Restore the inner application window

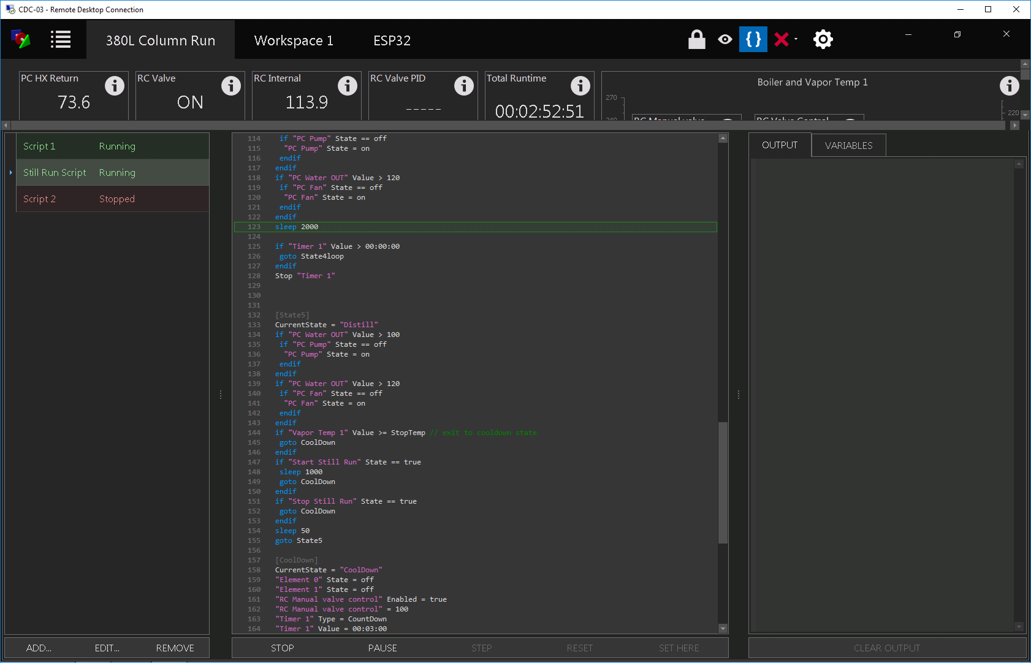tap(957, 34)
